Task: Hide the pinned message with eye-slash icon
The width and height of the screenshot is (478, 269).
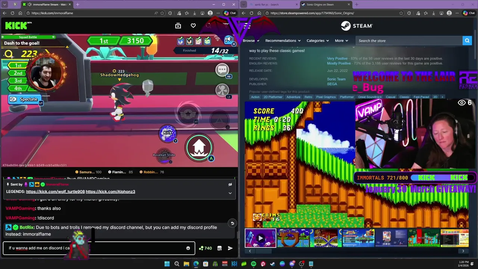Action: pos(230,184)
